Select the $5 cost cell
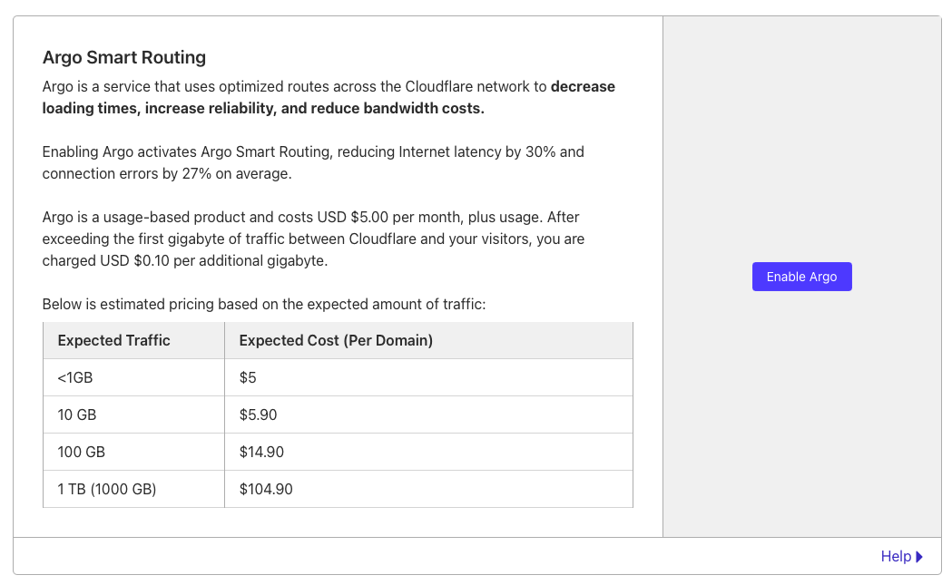Image resolution: width=952 pixels, height=585 pixels. 249,378
